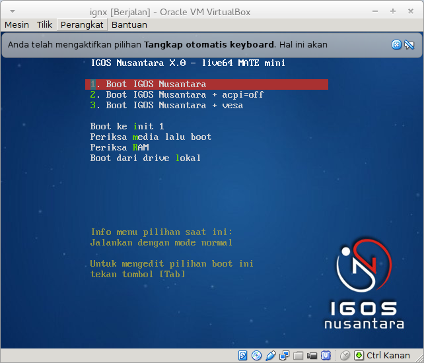Click the don't-show-again notification icon
The width and height of the screenshot is (424, 363).
click(x=409, y=45)
